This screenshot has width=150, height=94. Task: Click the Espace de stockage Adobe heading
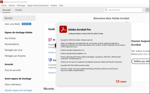[18, 32]
